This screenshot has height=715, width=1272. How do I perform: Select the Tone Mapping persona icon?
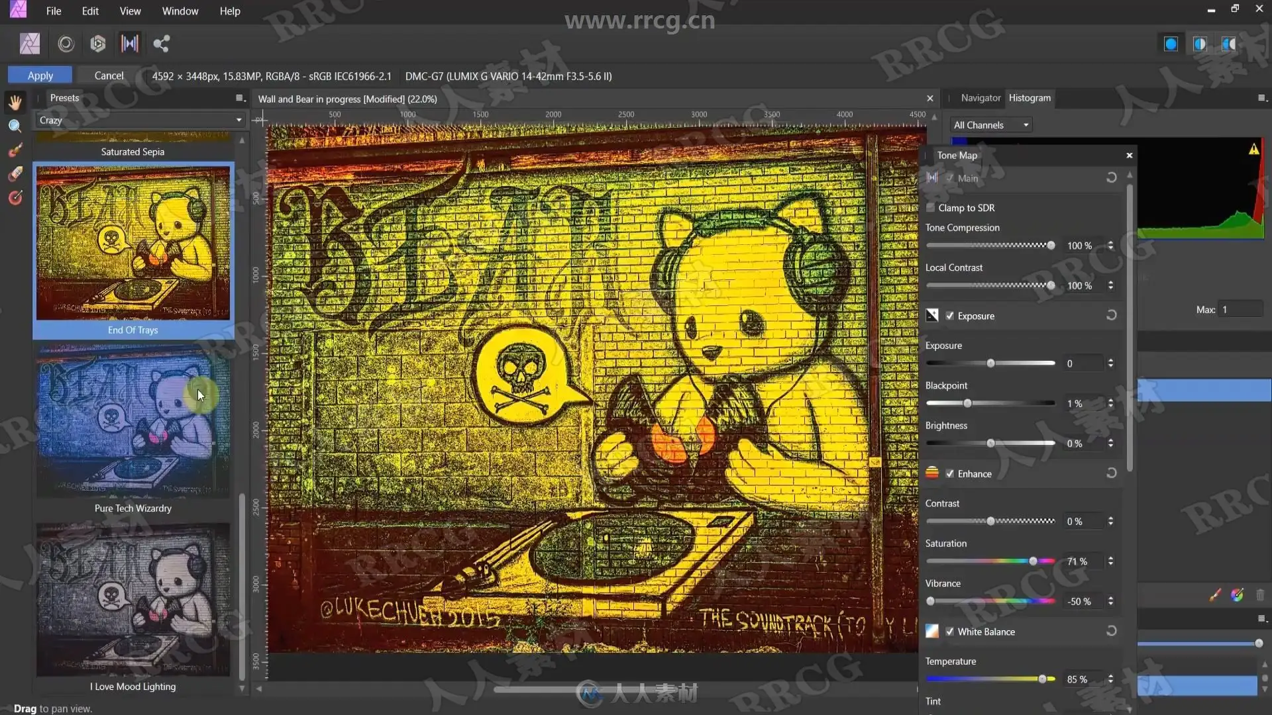[130, 44]
